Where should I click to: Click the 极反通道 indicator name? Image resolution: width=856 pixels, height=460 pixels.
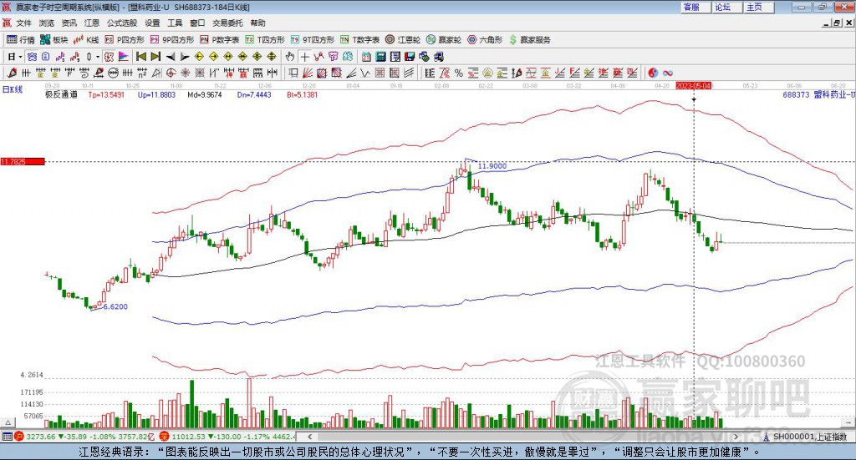click(x=61, y=94)
